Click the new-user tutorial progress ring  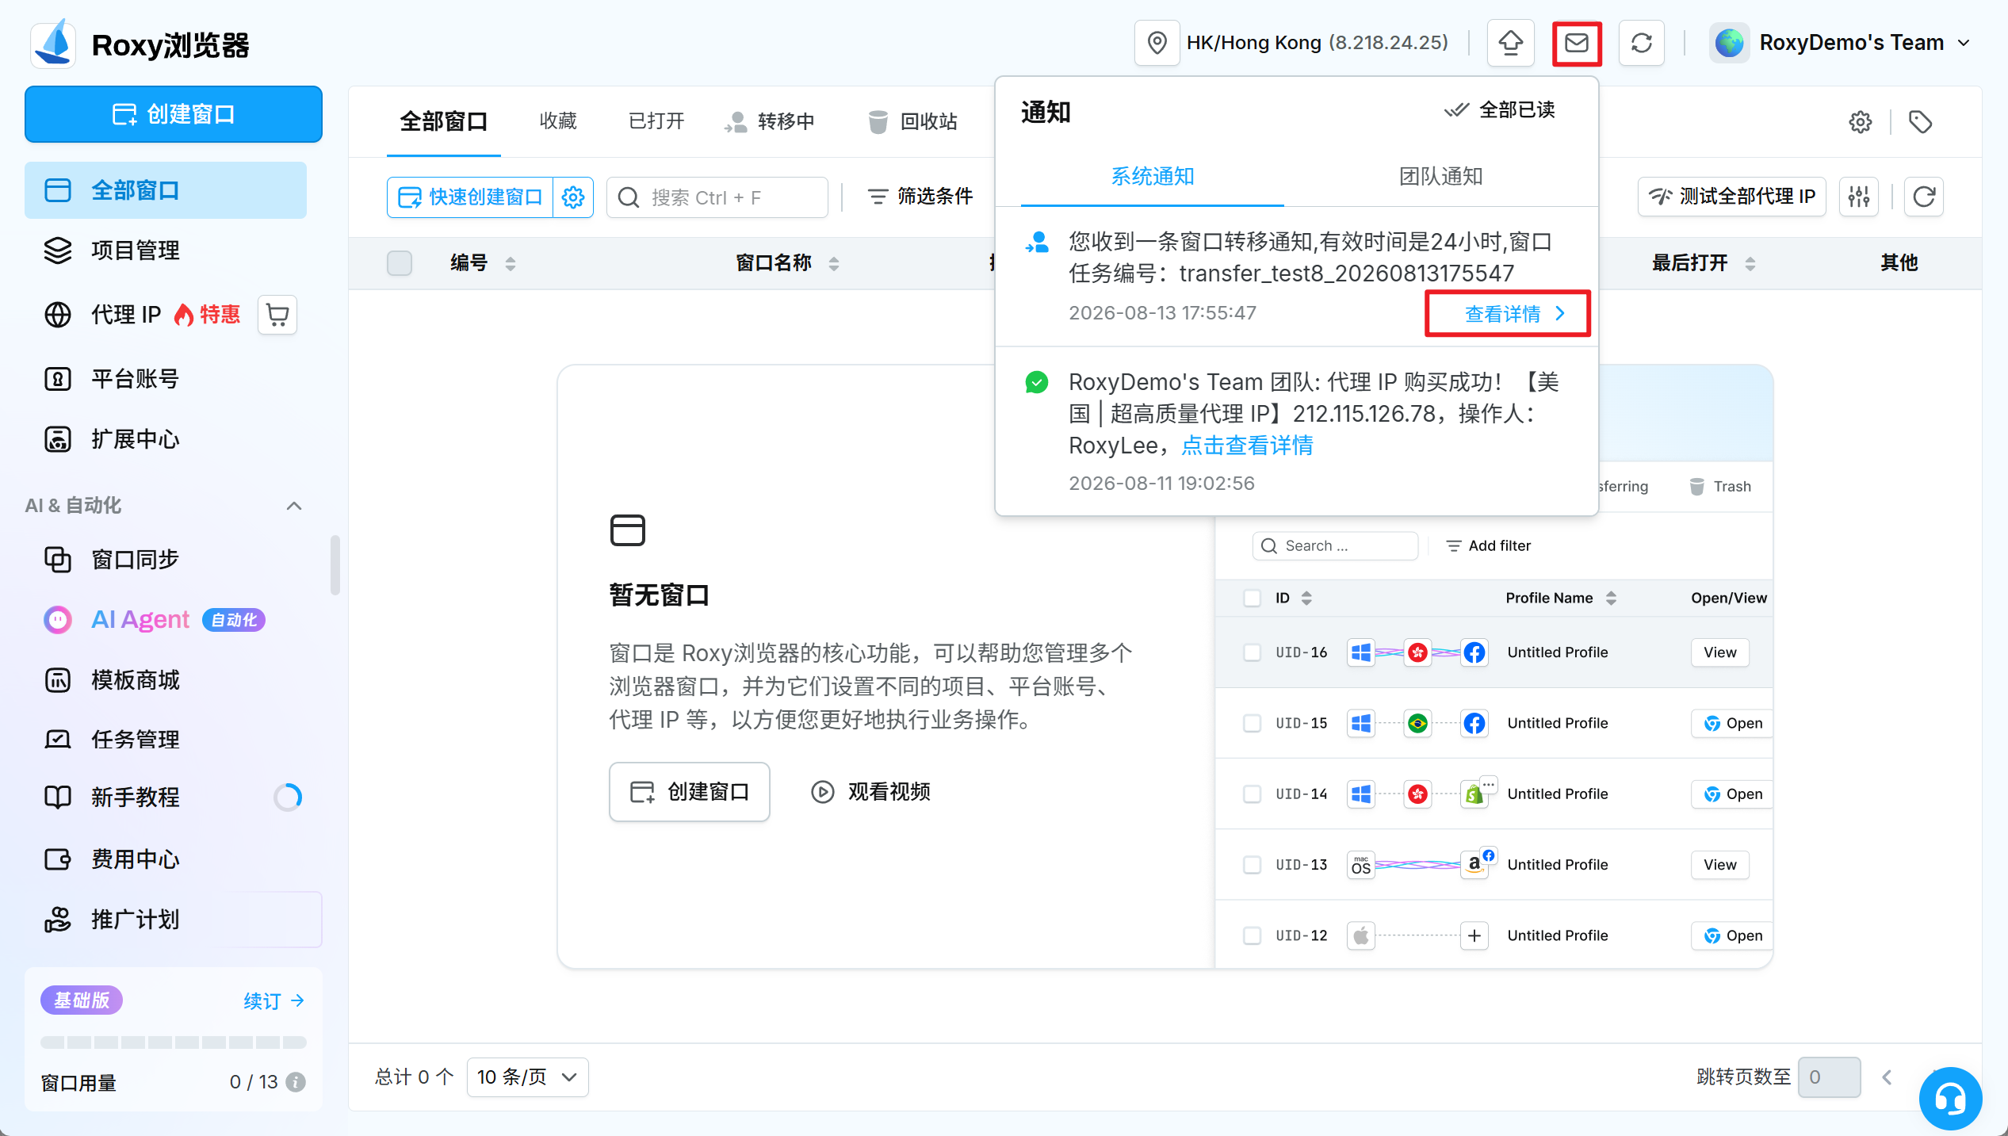[288, 797]
